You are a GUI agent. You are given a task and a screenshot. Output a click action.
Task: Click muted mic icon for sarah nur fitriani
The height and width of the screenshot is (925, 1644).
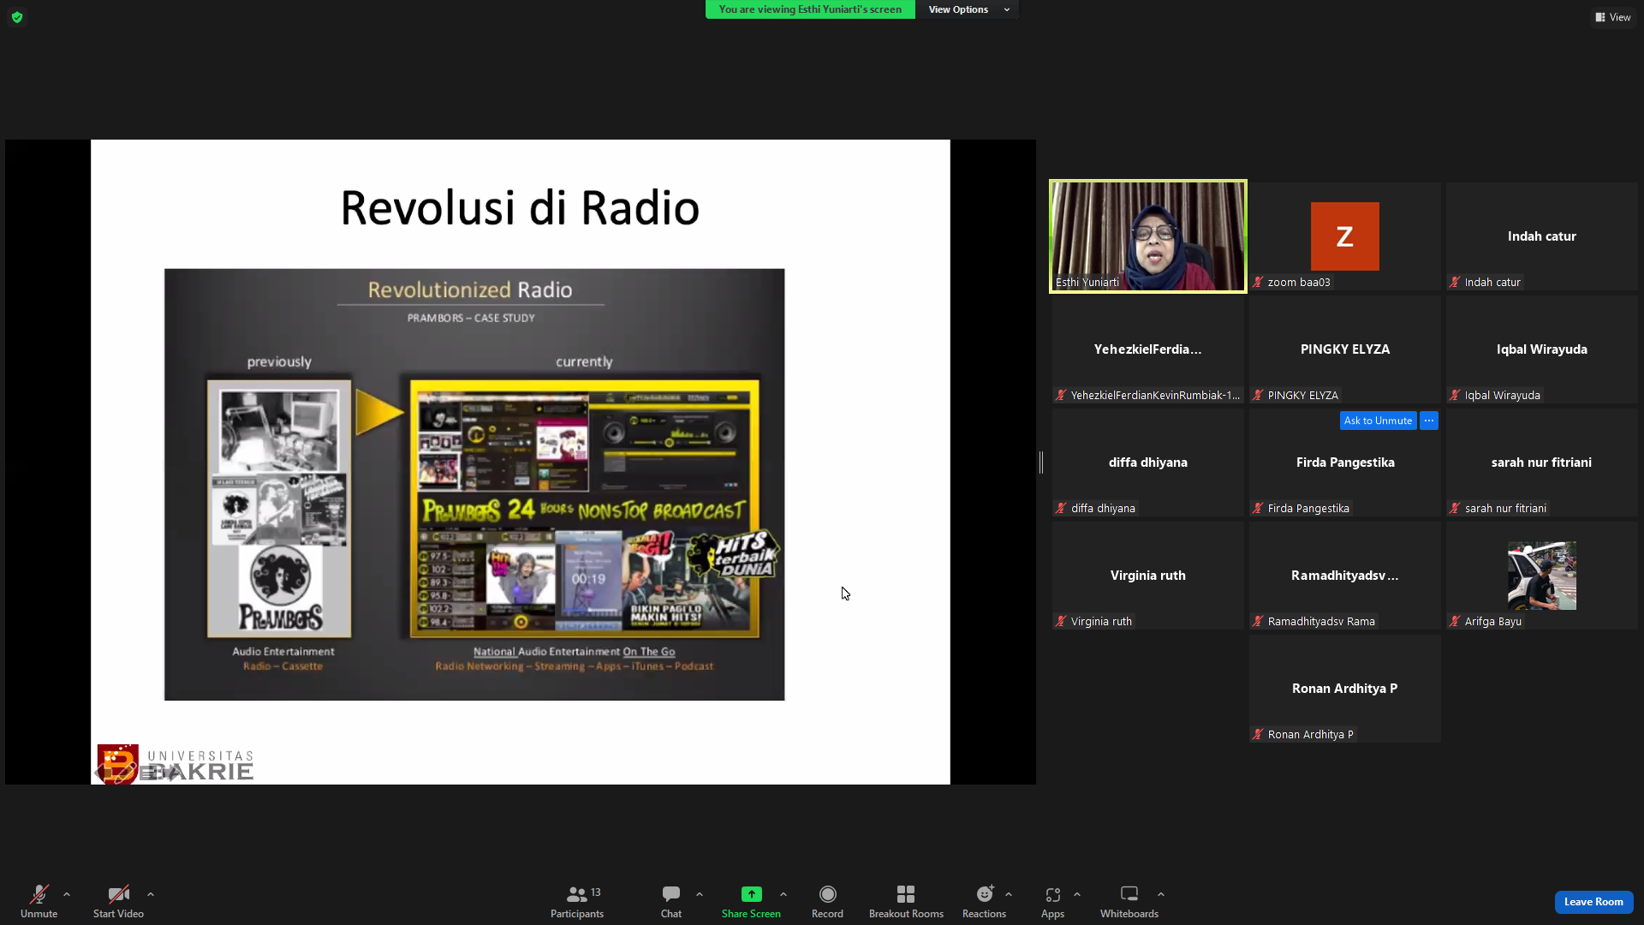click(1455, 508)
